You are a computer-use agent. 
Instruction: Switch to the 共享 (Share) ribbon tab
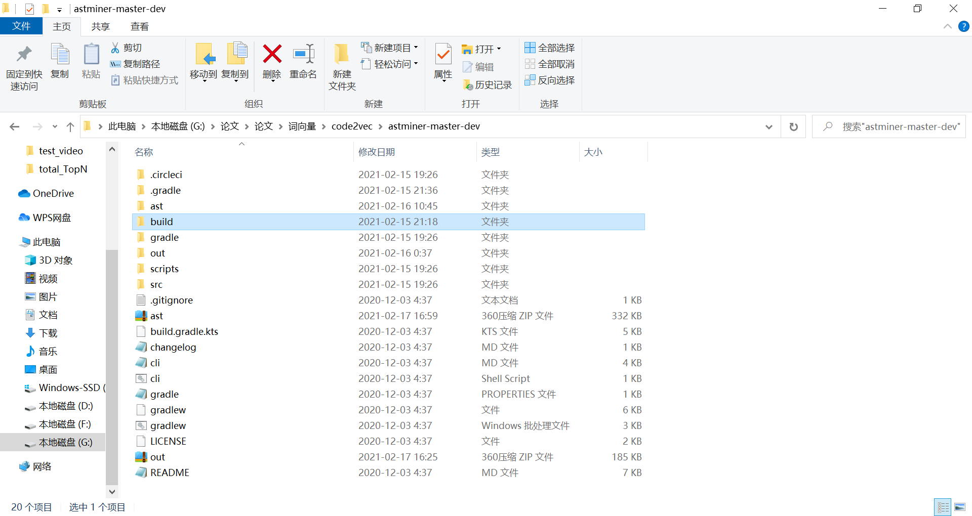click(100, 26)
